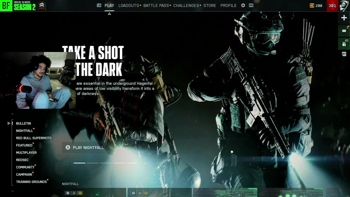This screenshot has height=197, width=350.
Task: Click the A button glyph beside Play Nightfall
Action: tap(68, 147)
